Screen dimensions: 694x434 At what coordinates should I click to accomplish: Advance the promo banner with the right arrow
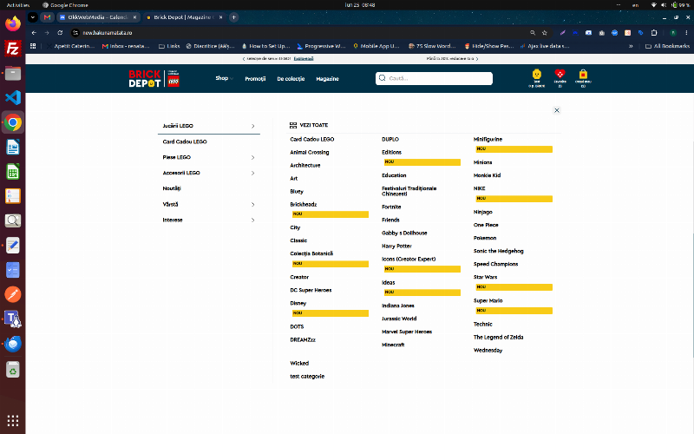tap(477, 58)
